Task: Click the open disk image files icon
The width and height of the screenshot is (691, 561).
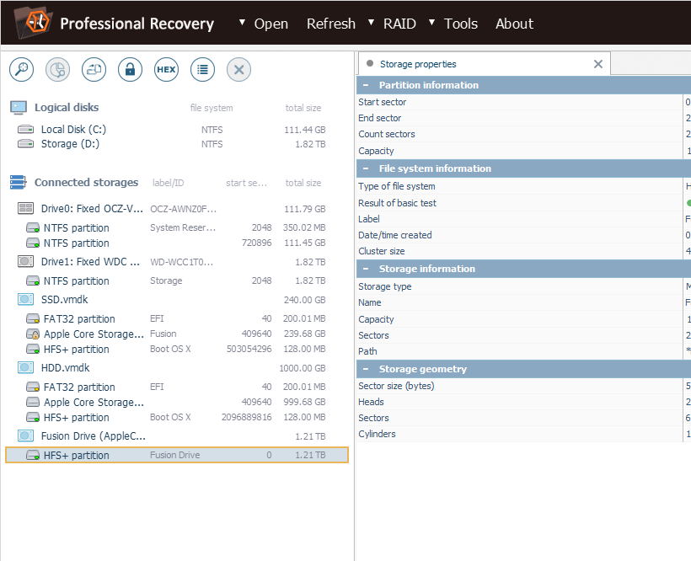Action: [x=94, y=70]
